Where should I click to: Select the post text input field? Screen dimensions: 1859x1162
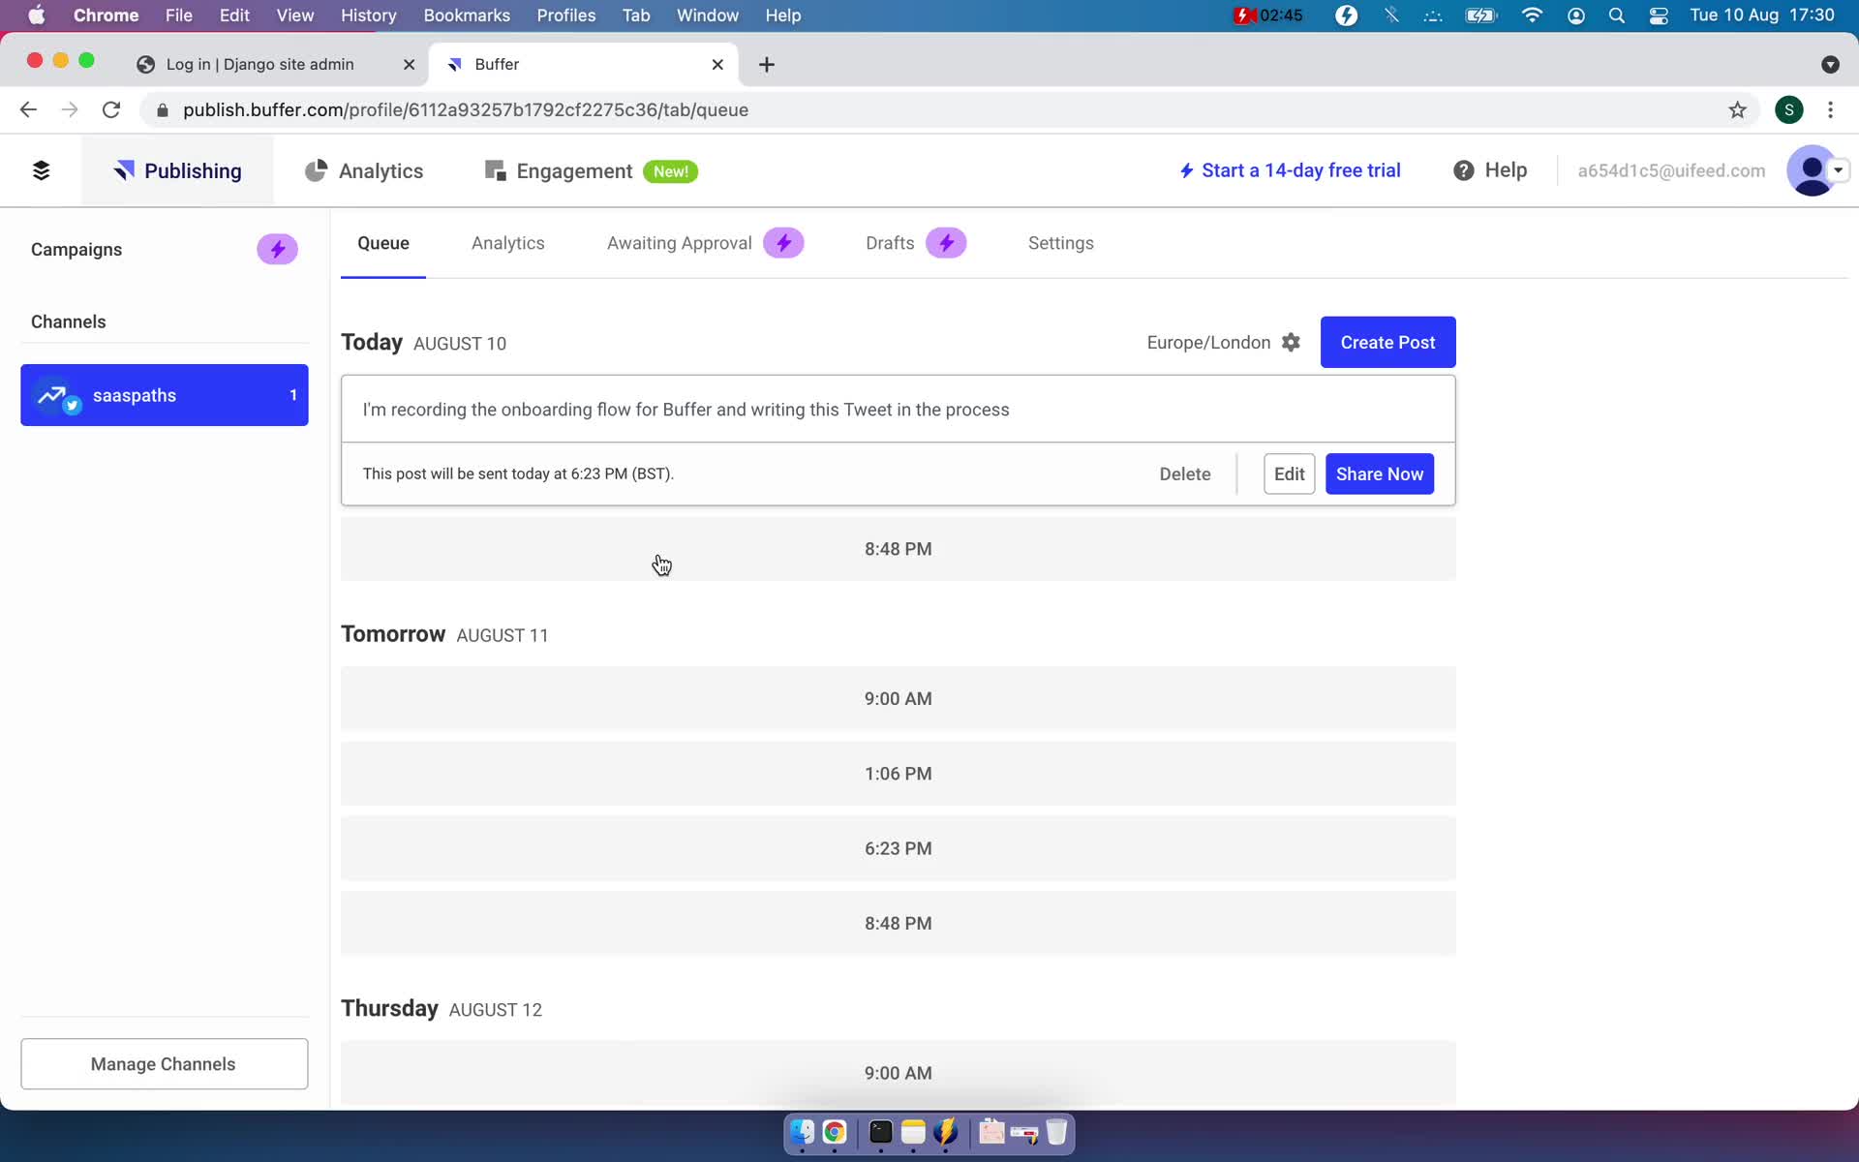[899, 410]
